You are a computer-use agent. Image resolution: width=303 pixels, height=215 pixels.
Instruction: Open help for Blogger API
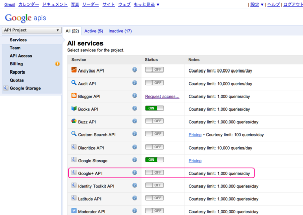[135, 95]
